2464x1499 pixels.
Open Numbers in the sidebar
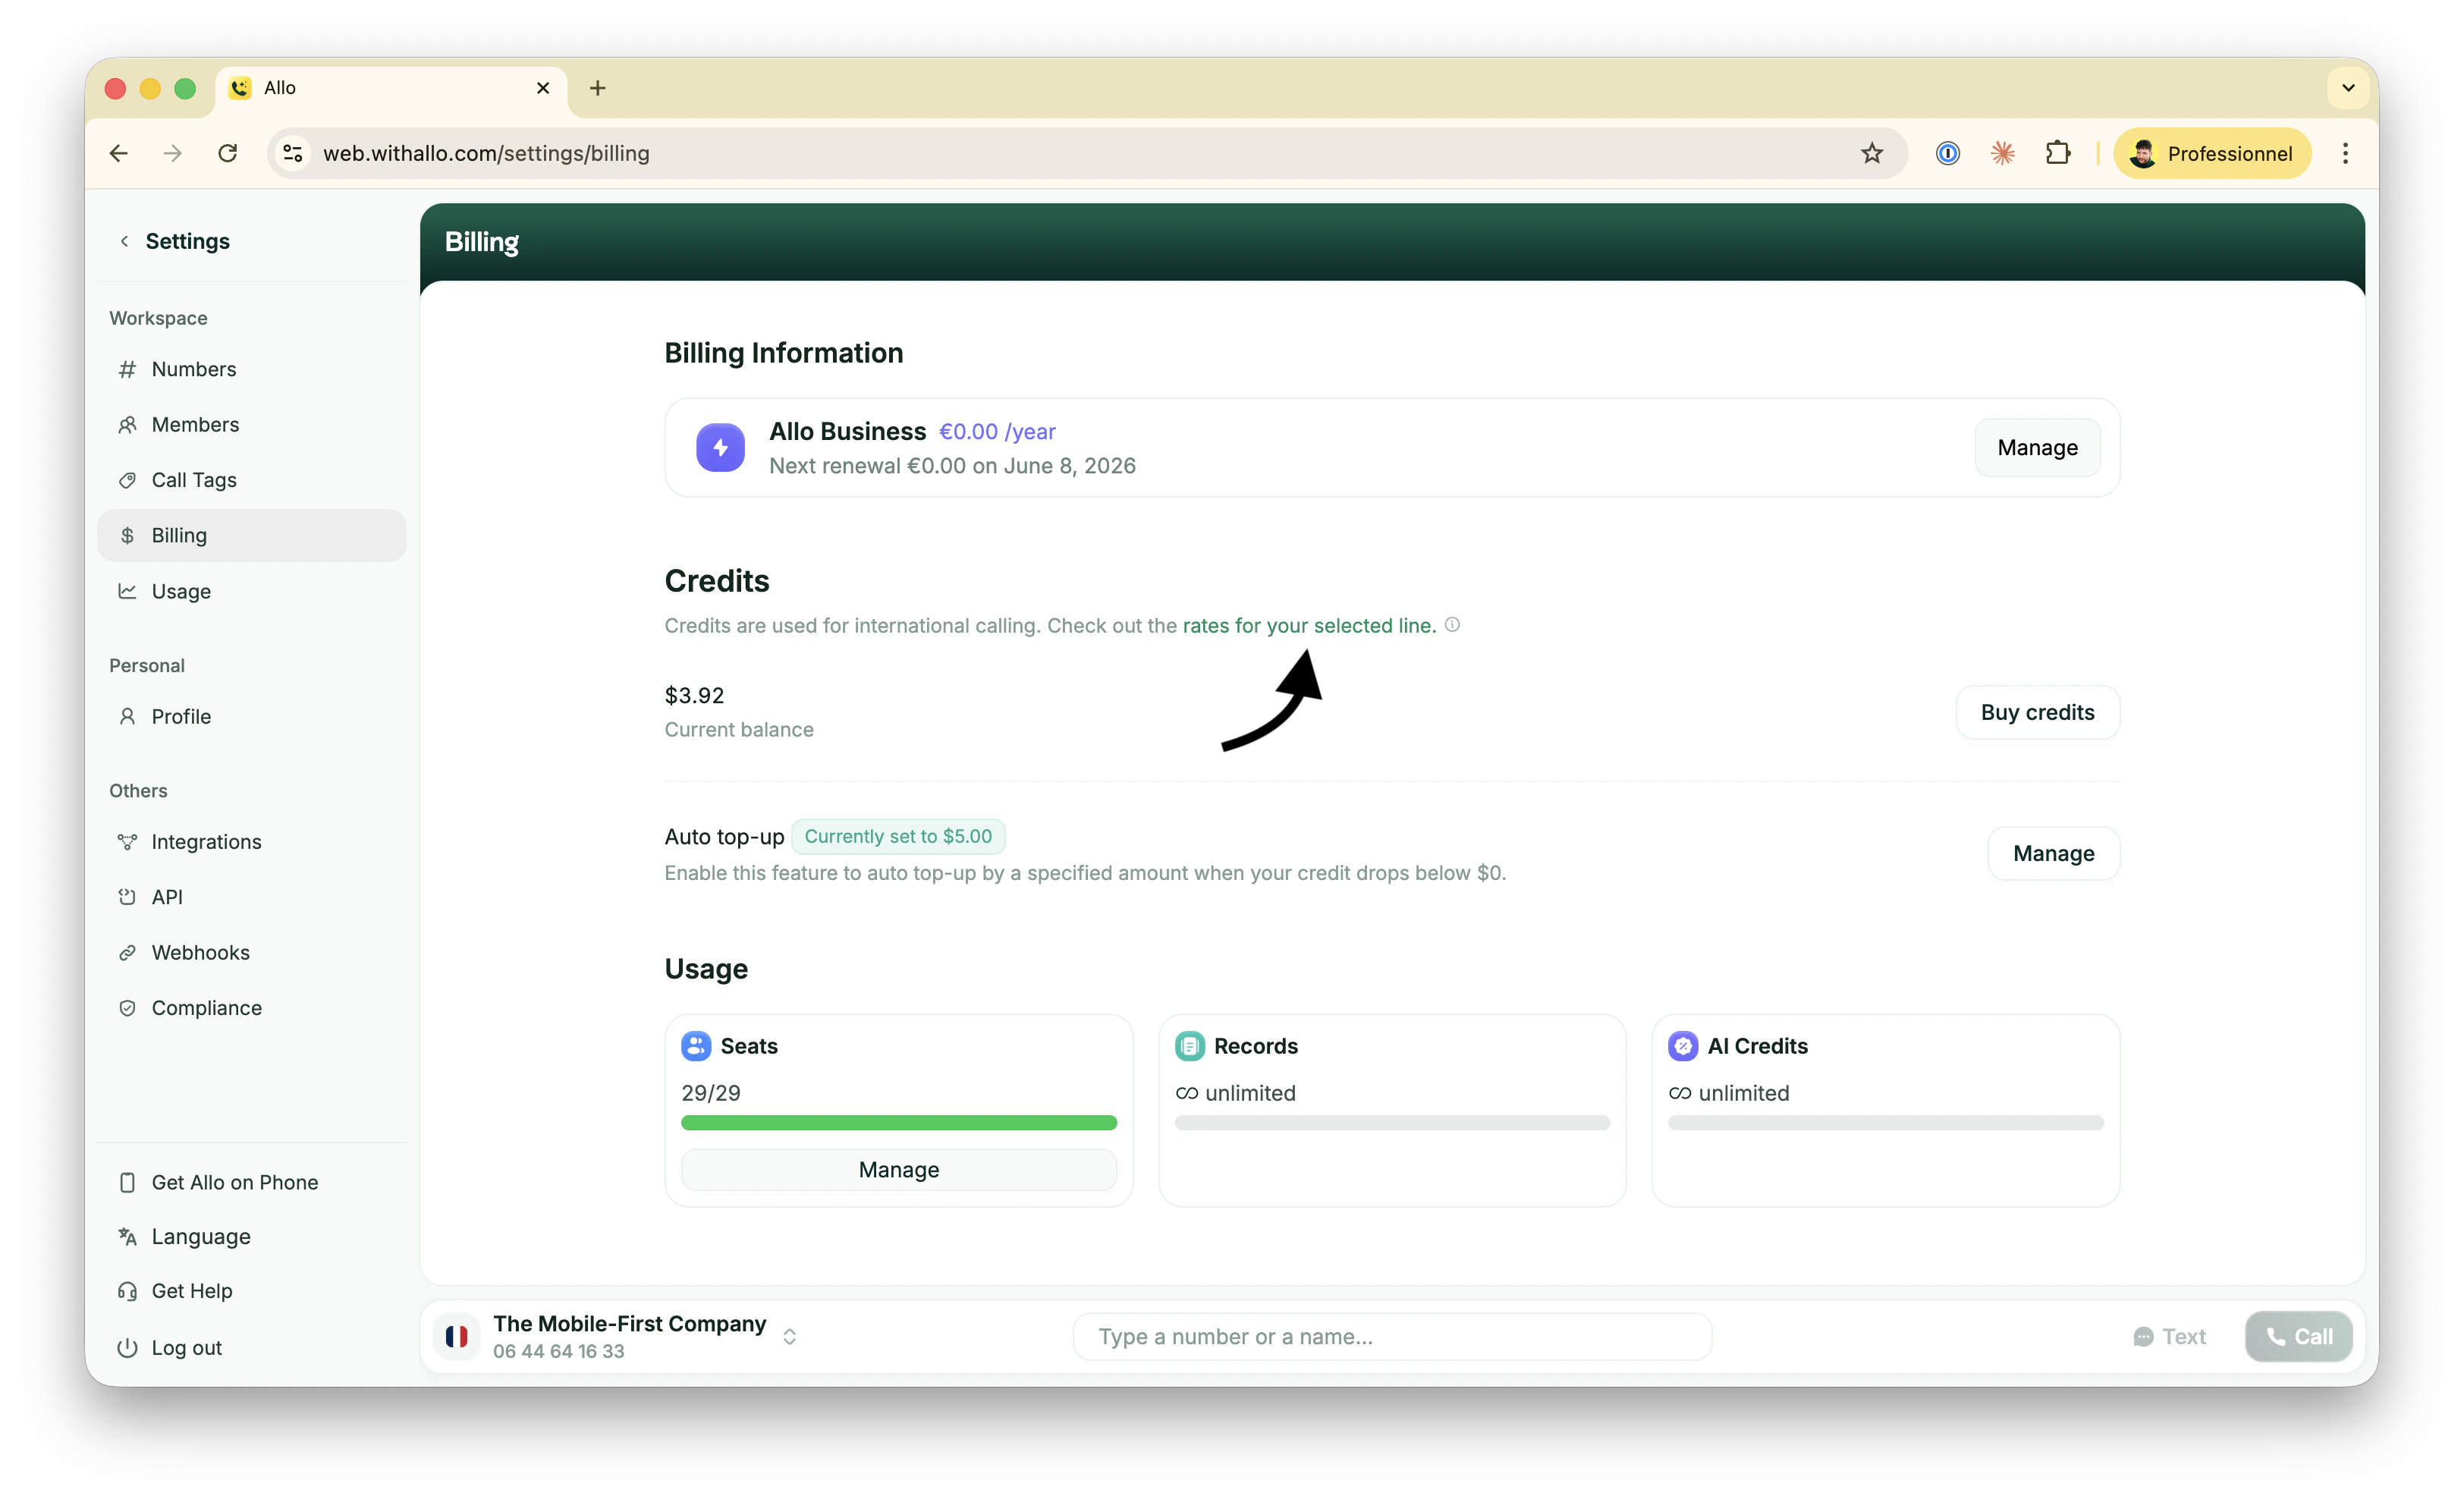251,369
